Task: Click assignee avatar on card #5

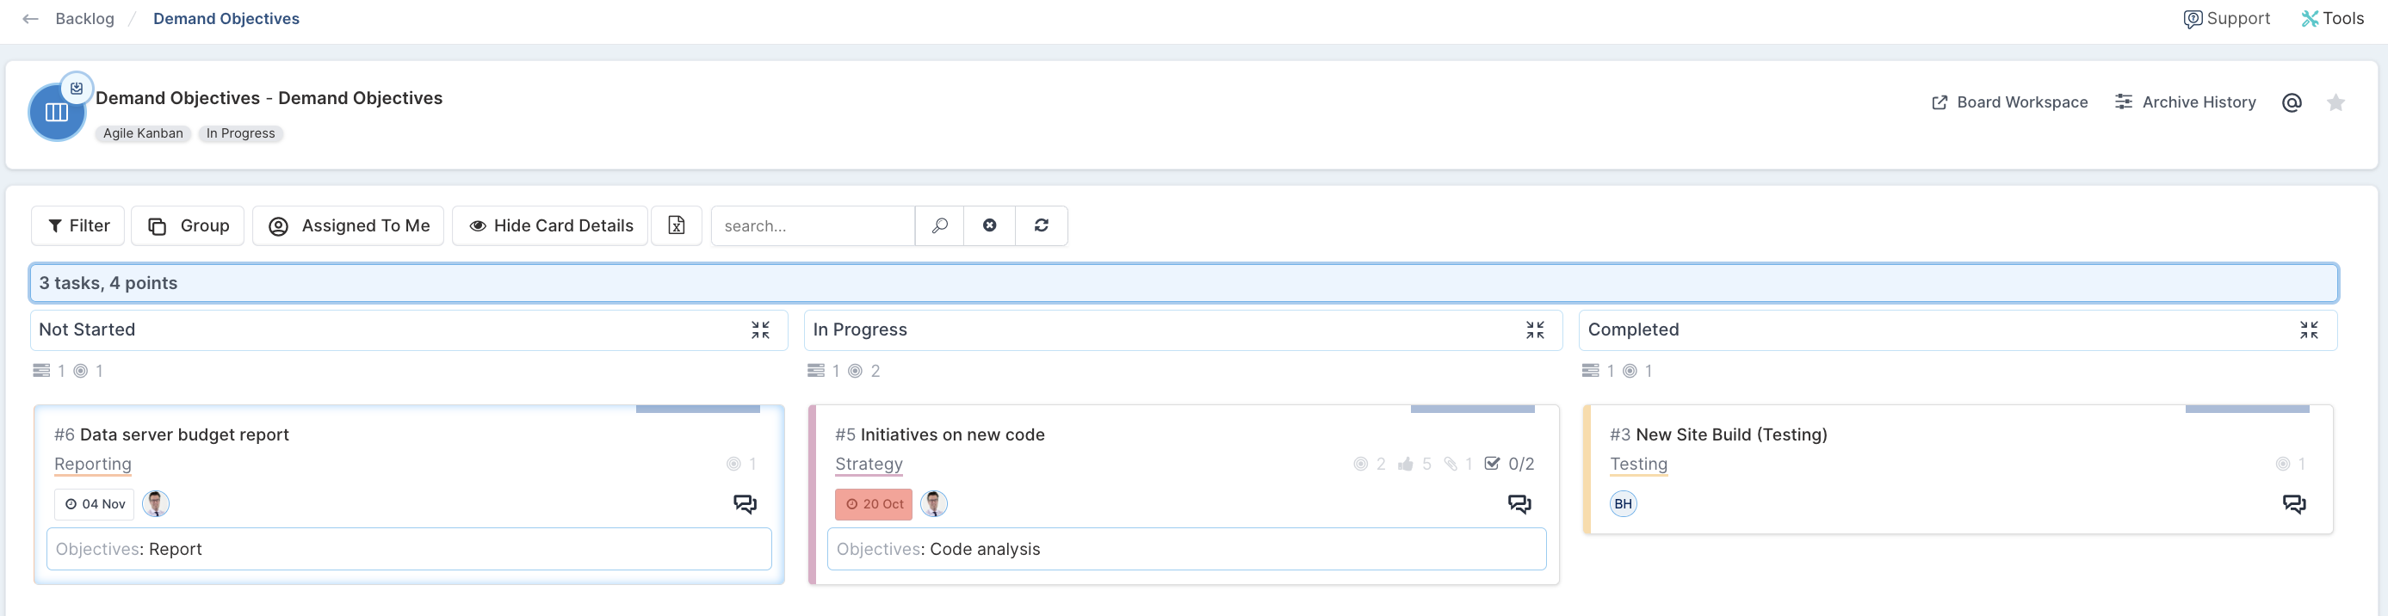Action: (x=934, y=505)
